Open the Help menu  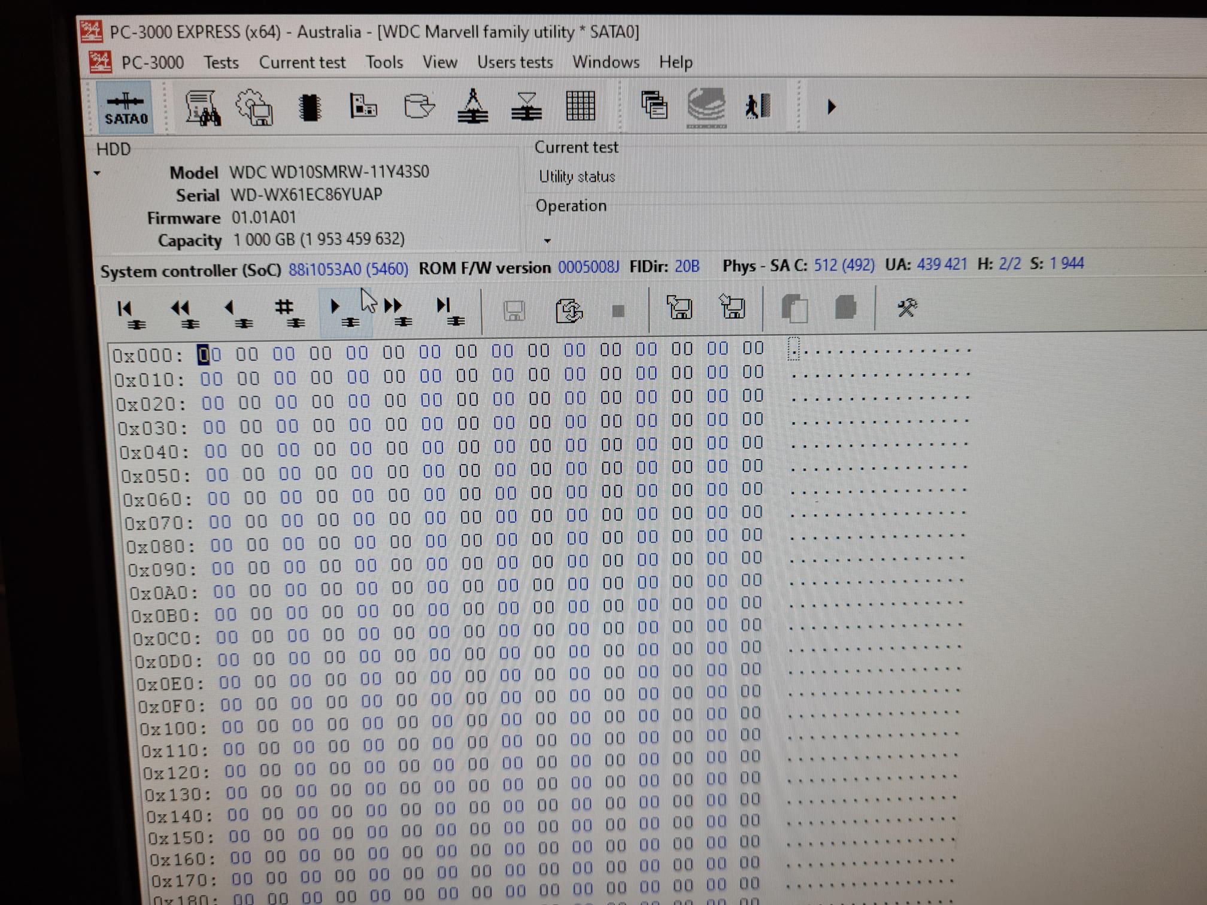[x=675, y=62]
